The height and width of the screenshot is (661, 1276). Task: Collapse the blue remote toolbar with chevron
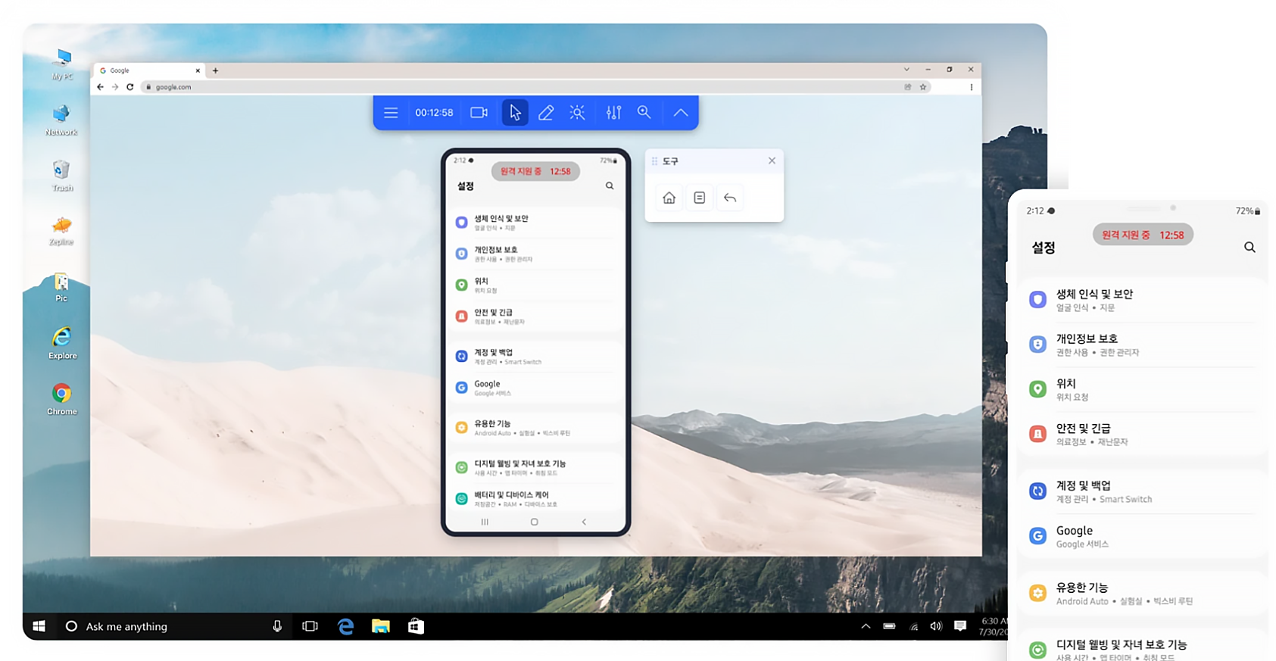[x=681, y=113]
